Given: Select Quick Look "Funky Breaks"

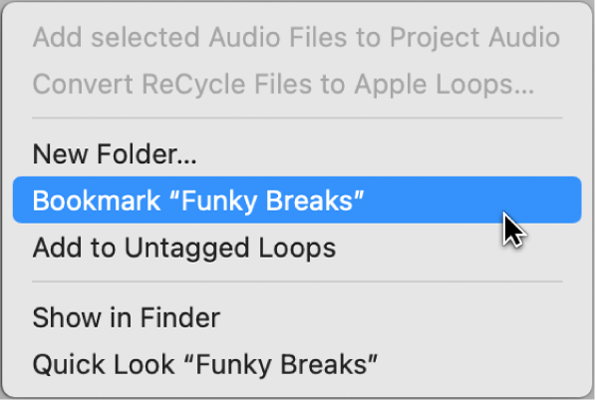Looking at the screenshot, I should [297, 364].
